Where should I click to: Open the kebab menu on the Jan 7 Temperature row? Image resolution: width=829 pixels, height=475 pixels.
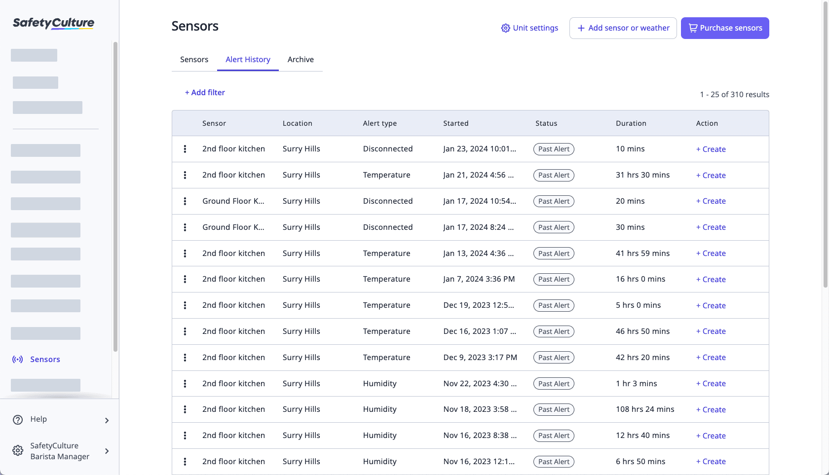point(185,279)
